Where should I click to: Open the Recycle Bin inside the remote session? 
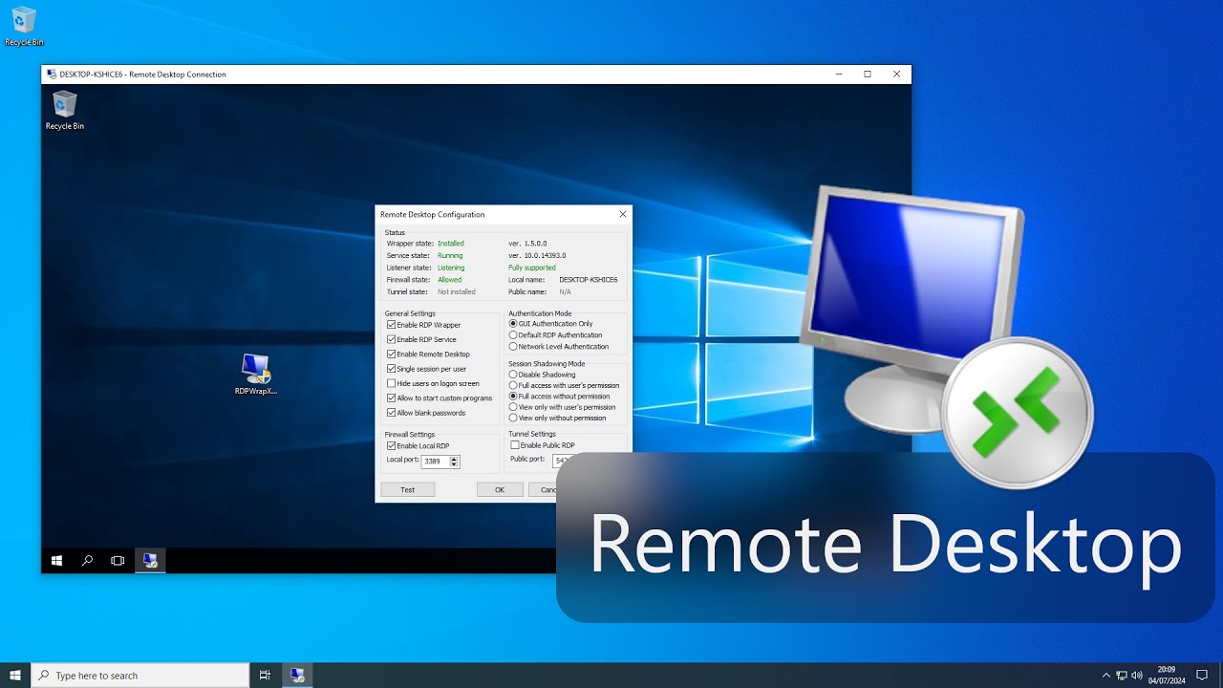(65, 110)
